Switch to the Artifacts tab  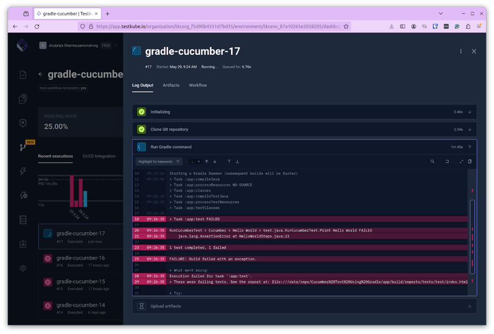[171, 85]
